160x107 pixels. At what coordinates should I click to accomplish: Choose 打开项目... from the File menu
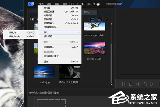point(60,15)
